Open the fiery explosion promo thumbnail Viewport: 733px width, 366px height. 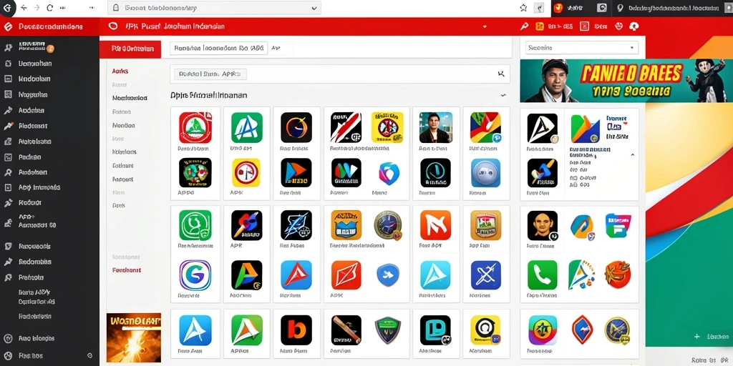point(134,337)
